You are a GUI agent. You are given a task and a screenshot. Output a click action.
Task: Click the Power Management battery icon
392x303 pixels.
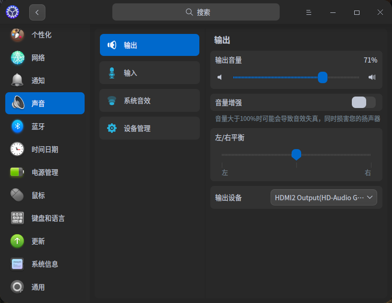click(18, 172)
